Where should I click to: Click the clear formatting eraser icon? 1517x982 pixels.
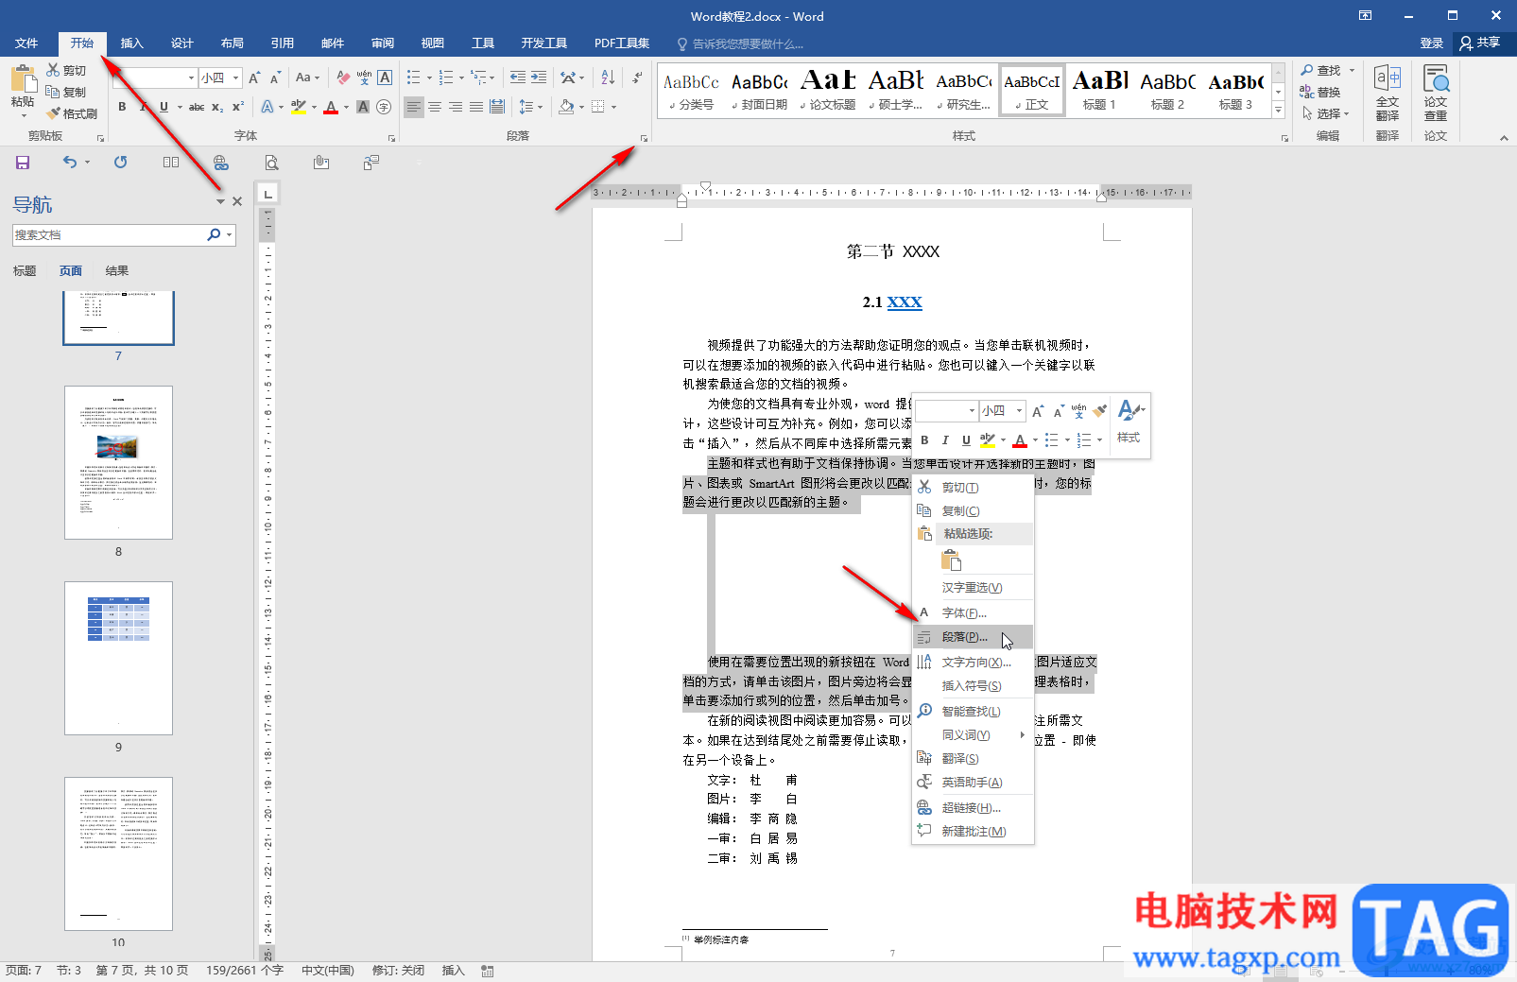pos(343,78)
